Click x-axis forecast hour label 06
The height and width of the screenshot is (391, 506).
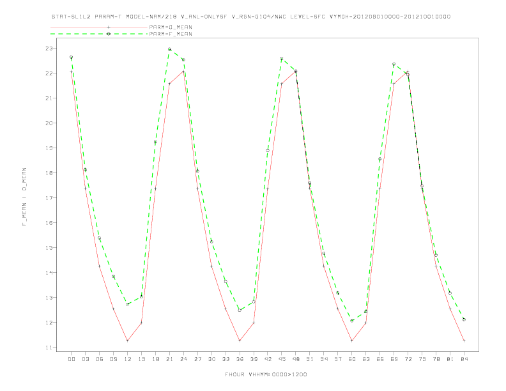coord(100,359)
